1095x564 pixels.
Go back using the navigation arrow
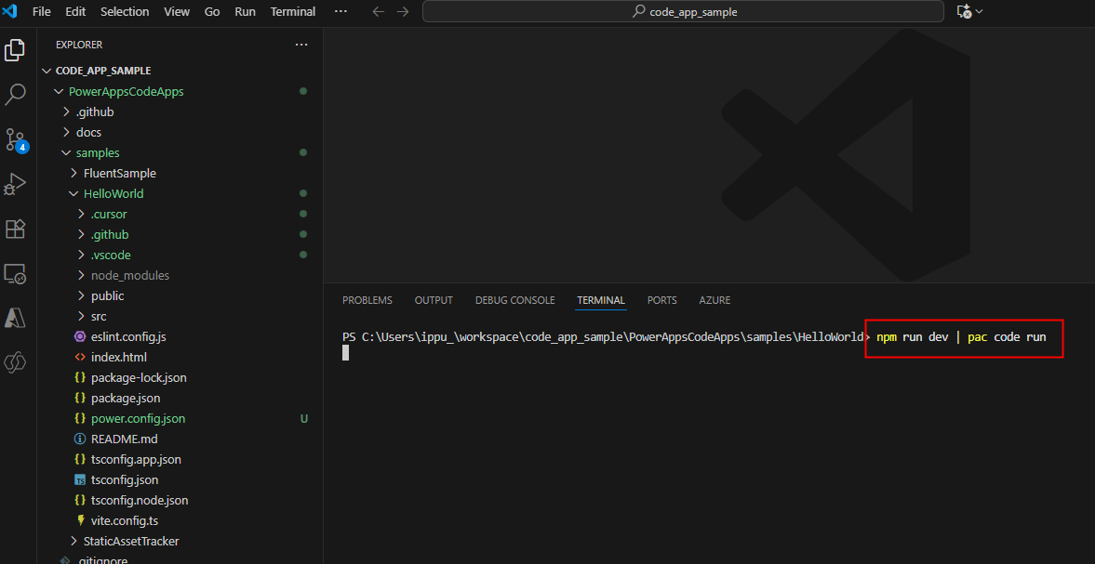tap(379, 12)
